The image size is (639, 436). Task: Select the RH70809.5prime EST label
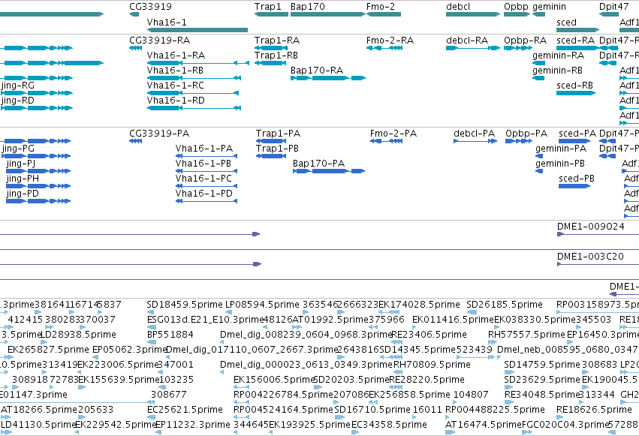(x=432, y=365)
